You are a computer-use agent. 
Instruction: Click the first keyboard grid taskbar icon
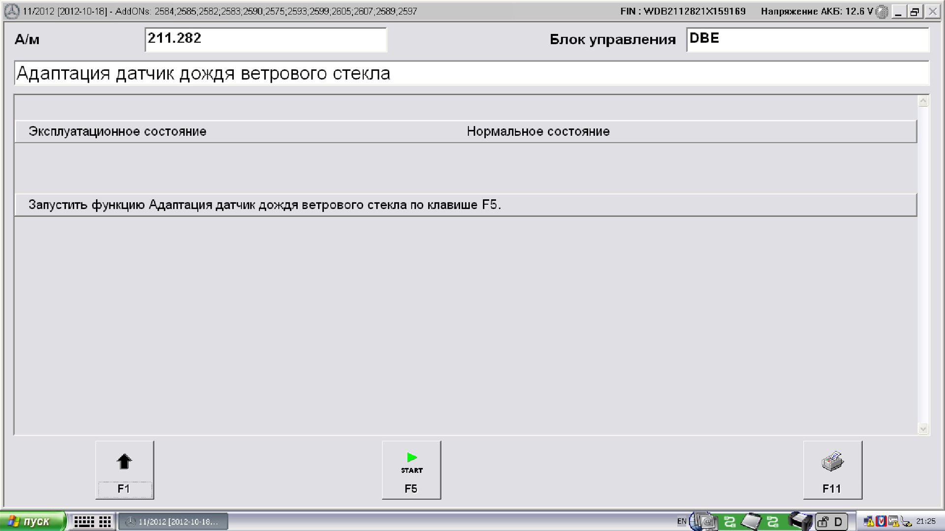pyautogui.click(x=84, y=522)
